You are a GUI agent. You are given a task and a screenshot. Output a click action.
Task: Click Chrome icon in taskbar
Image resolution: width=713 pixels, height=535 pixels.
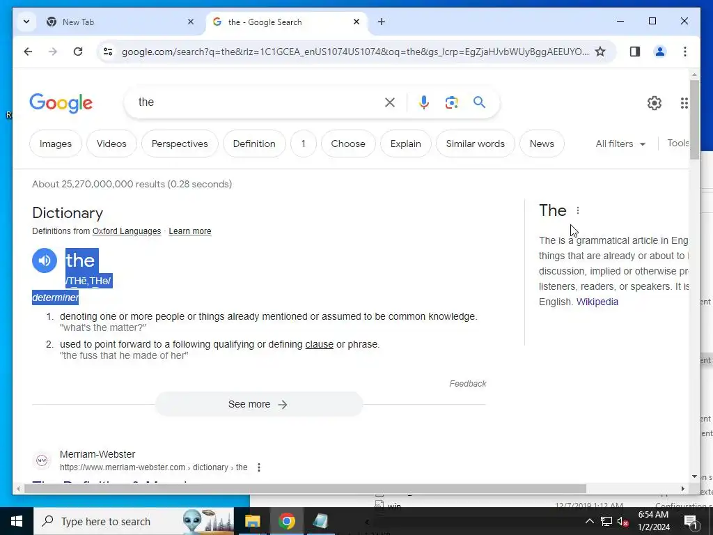286,521
